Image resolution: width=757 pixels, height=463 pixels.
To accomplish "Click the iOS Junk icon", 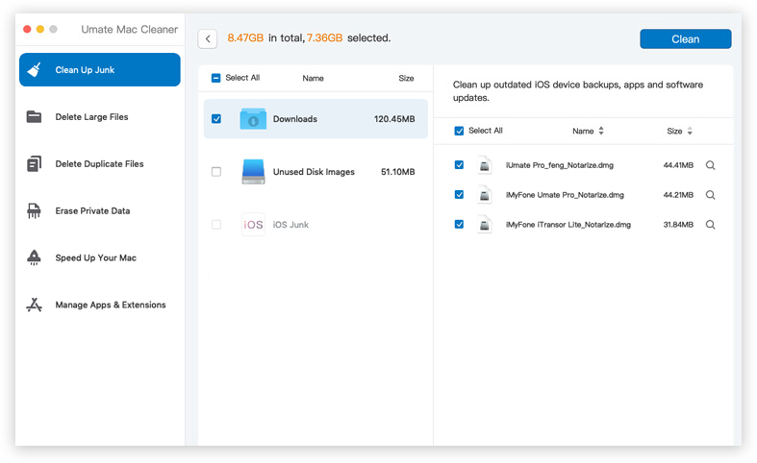I will coord(253,224).
